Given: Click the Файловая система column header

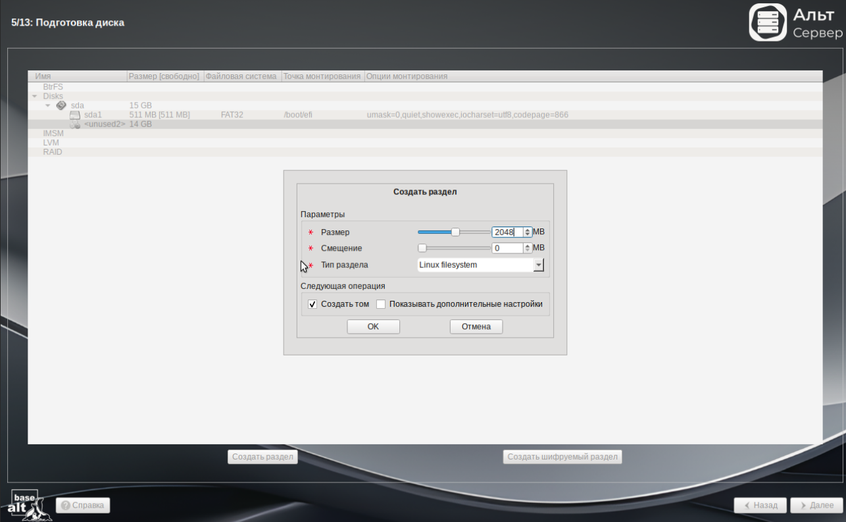Looking at the screenshot, I should pos(241,76).
